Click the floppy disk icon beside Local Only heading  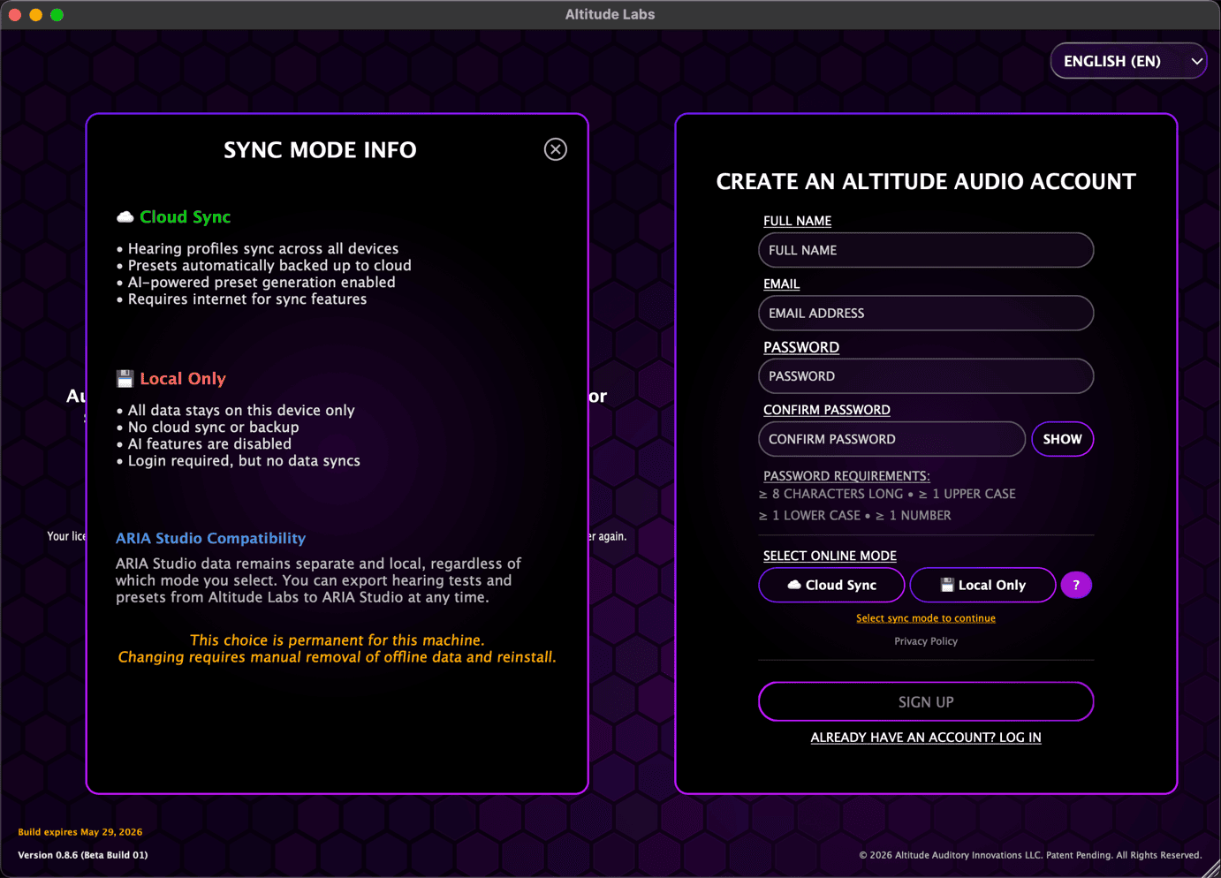click(x=125, y=379)
